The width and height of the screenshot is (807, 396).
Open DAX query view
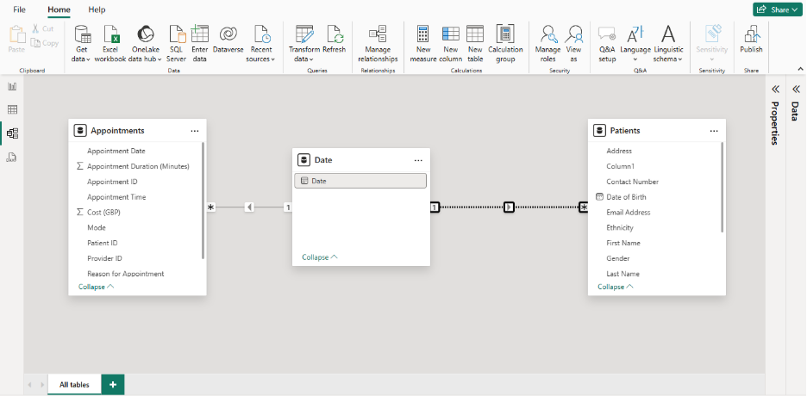[12, 158]
